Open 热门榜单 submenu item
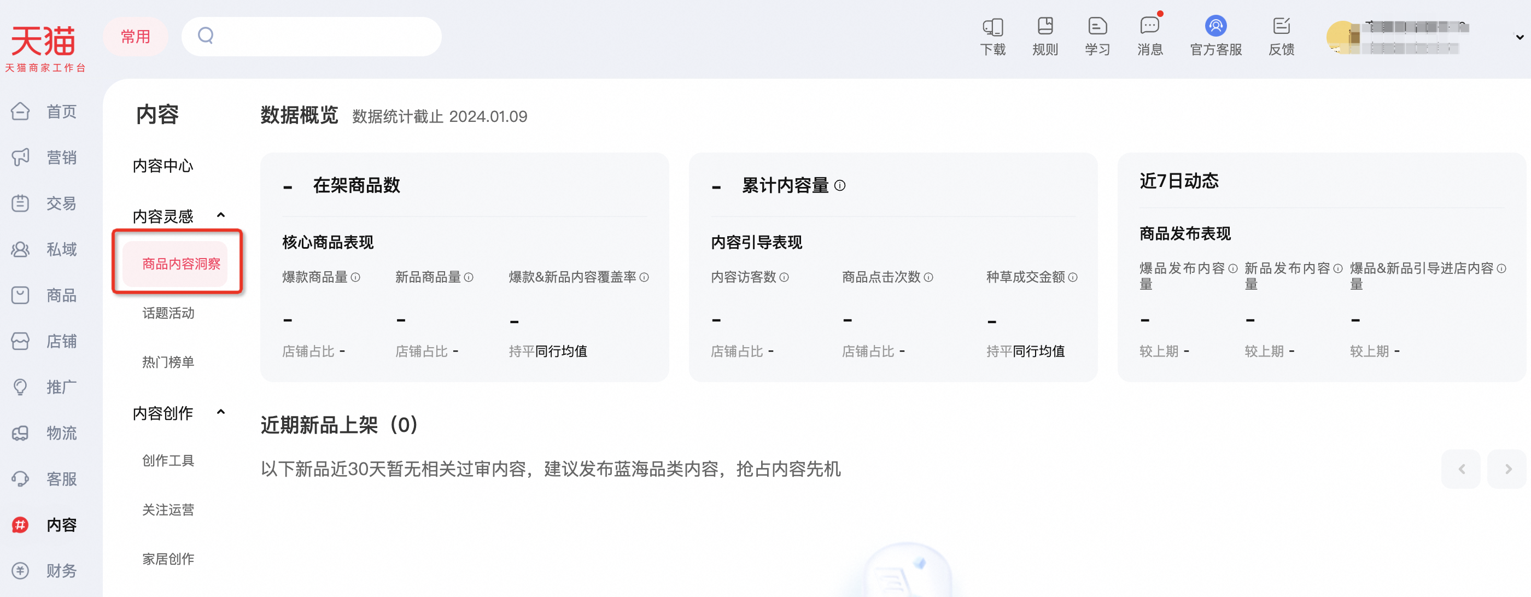The height and width of the screenshot is (597, 1531). (168, 362)
